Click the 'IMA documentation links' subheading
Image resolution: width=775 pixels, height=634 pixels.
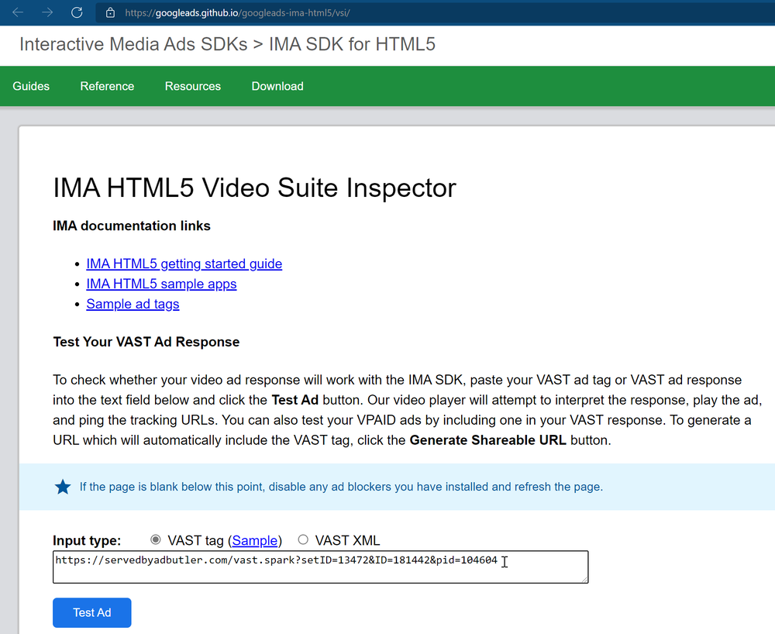point(132,226)
